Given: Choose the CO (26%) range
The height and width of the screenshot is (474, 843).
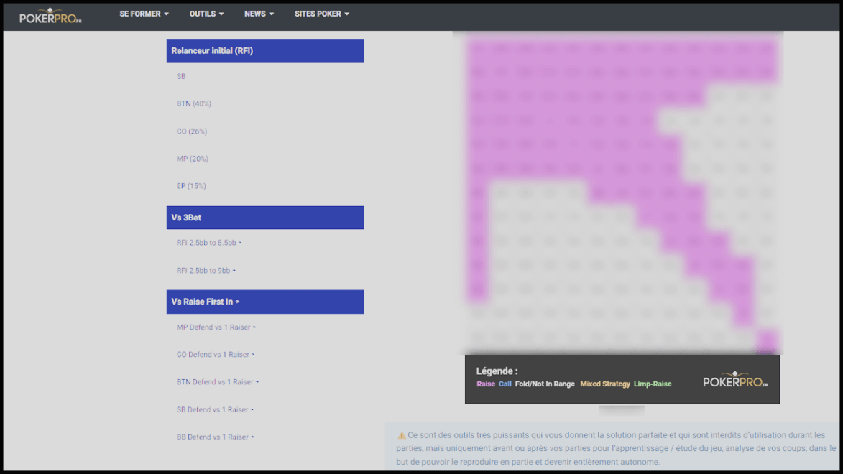Looking at the screenshot, I should click(x=192, y=131).
